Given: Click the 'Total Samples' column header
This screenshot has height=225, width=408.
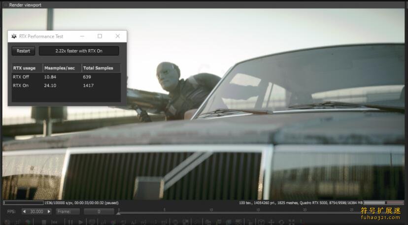Looking at the screenshot, I should (101, 68).
